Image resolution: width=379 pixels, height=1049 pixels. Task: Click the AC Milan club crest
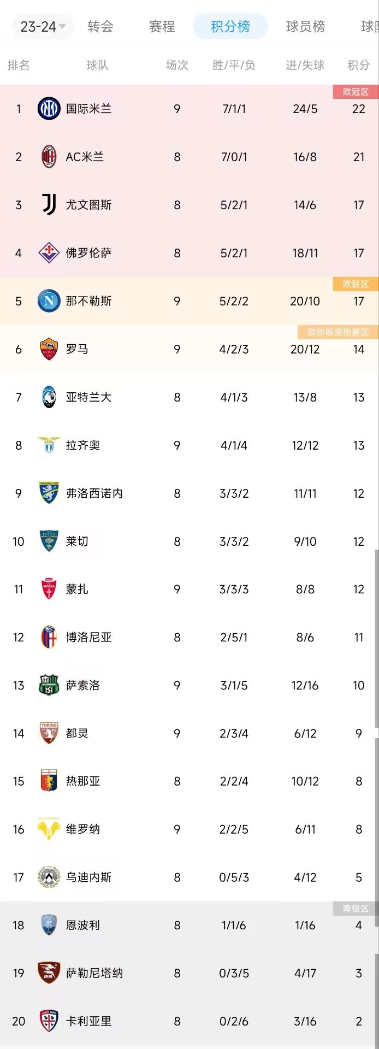point(49,157)
